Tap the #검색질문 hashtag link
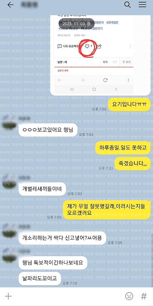The height and width of the screenshot is (306, 153). tap(112, 22)
